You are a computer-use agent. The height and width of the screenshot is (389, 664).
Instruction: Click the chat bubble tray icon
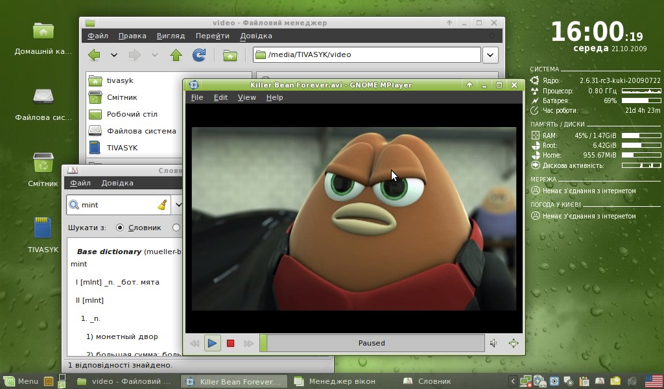tap(569, 381)
